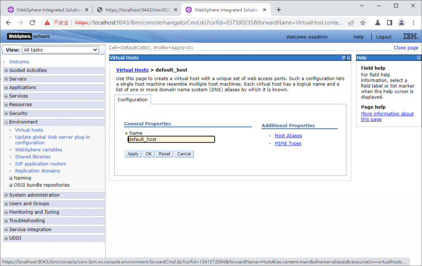Click the OK button
422x266 pixels.
(x=148, y=154)
